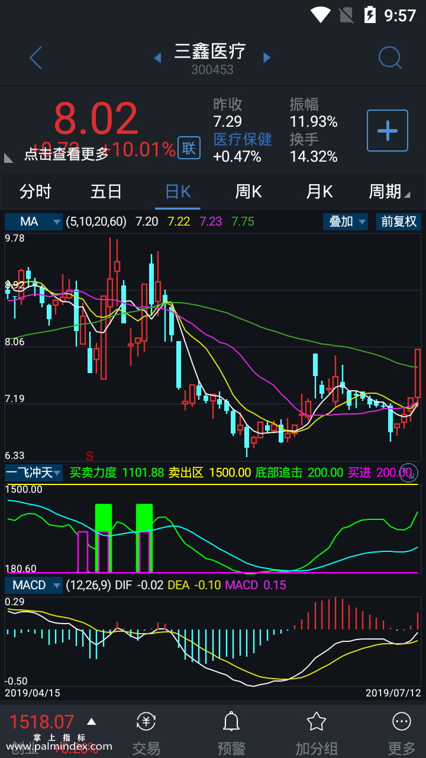The width and height of the screenshot is (426, 758).
Task: Tap the 1518.07 index value
Action: (42, 722)
